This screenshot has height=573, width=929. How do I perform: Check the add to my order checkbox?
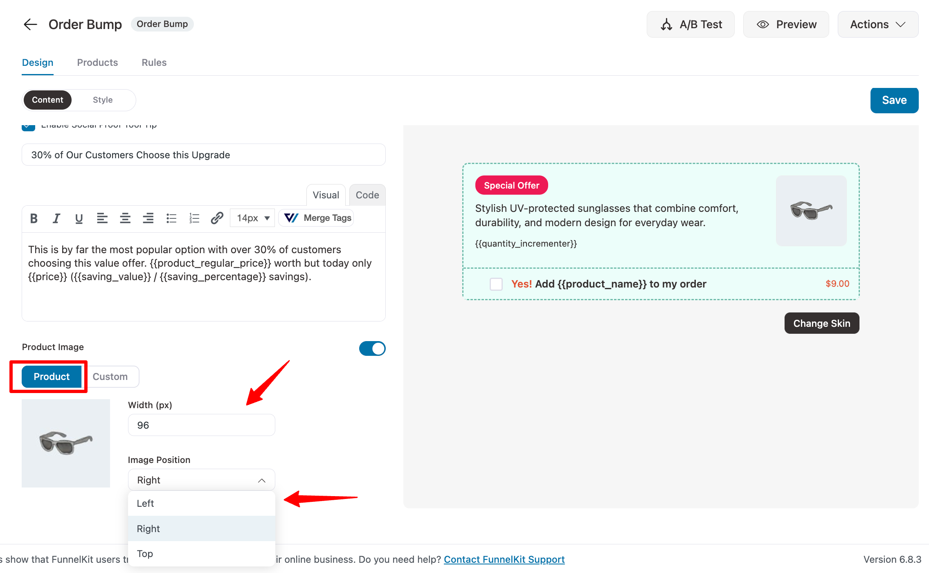click(x=496, y=284)
